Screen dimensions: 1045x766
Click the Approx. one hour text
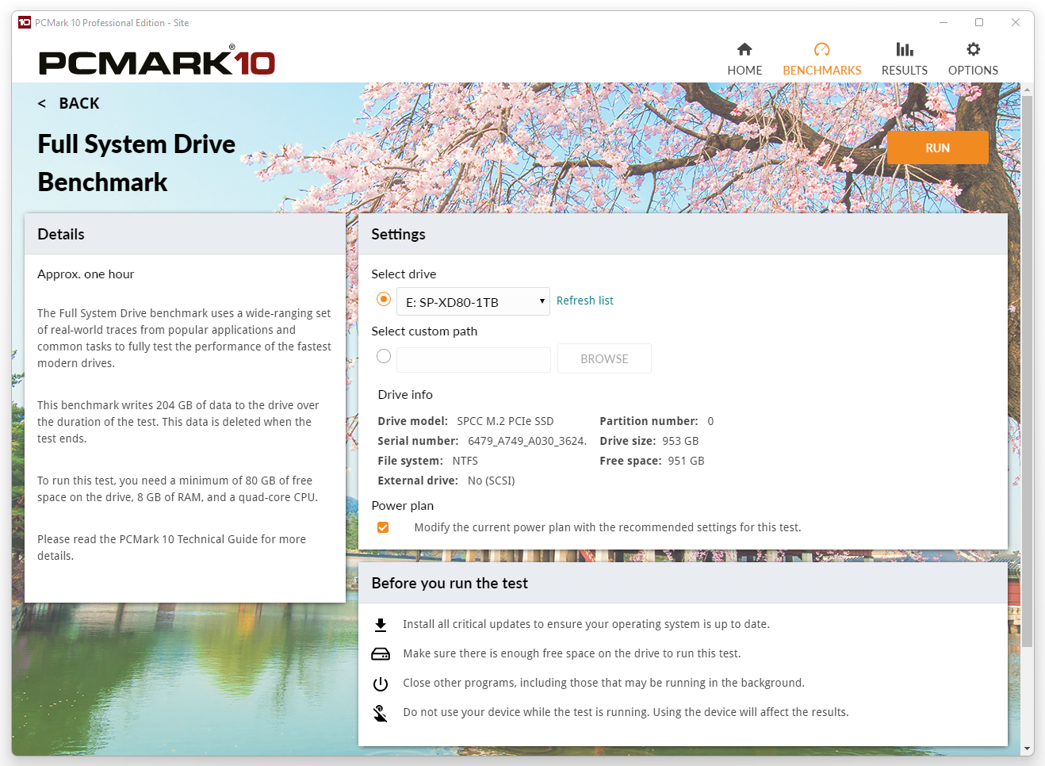[x=86, y=274]
